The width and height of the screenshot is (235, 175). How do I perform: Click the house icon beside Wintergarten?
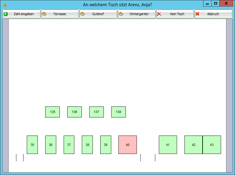click(x=121, y=14)
